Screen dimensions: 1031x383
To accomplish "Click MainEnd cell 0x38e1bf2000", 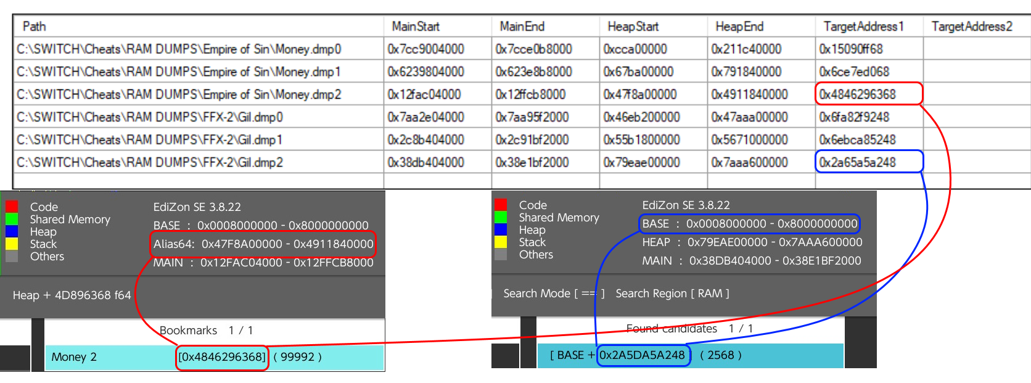I will pos(545,162).
